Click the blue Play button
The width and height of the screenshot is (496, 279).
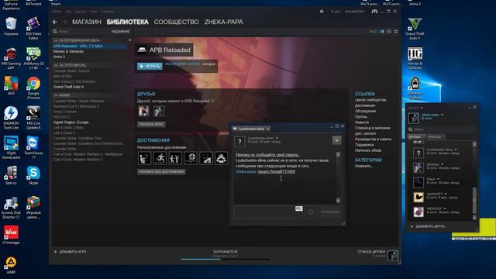(150, 66)
